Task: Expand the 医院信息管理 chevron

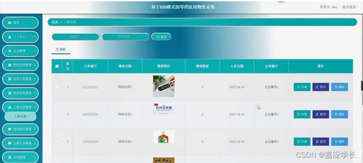Action: (x=34, y=65)
